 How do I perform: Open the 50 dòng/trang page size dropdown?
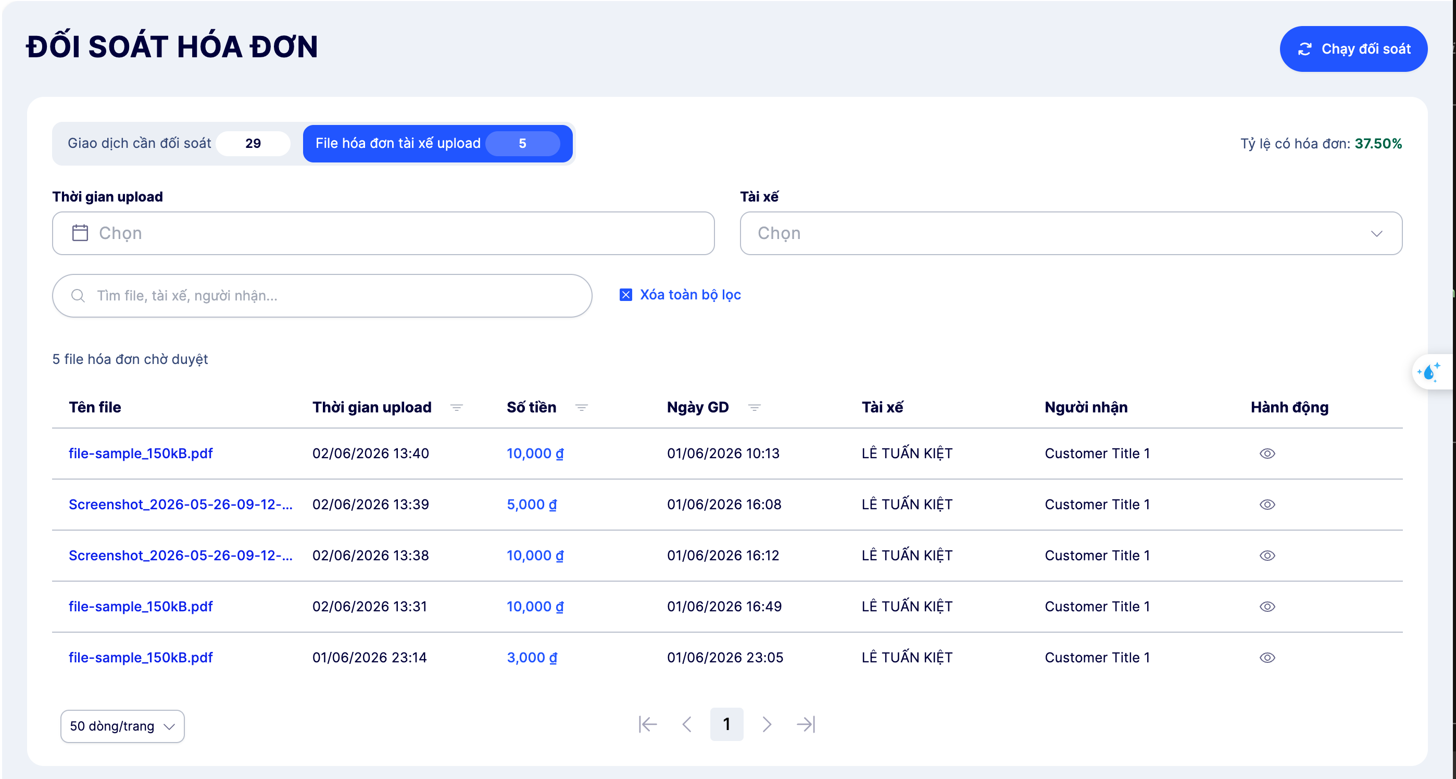(123, 726)
